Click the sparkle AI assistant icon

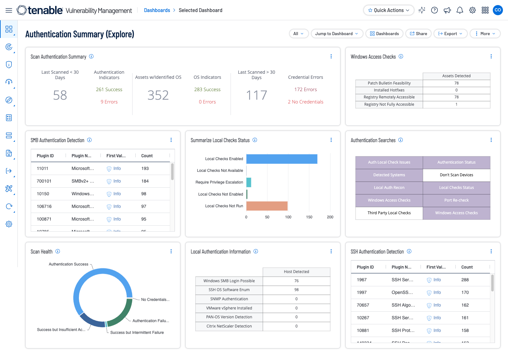click(x=422, y=10)
